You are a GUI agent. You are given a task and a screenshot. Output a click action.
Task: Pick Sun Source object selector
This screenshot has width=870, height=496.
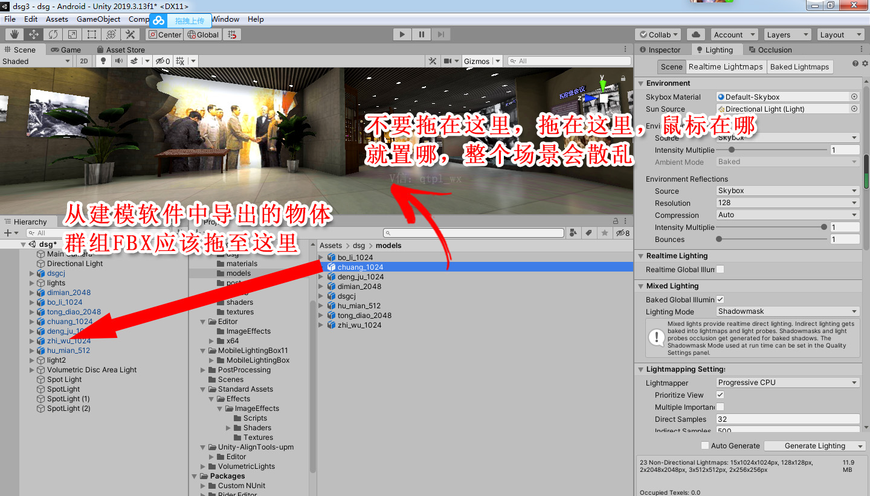[854, 109]
